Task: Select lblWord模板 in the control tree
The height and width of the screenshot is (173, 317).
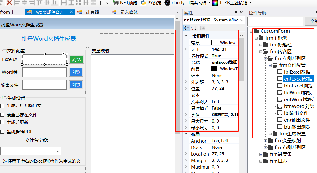Action: (298, 92)
